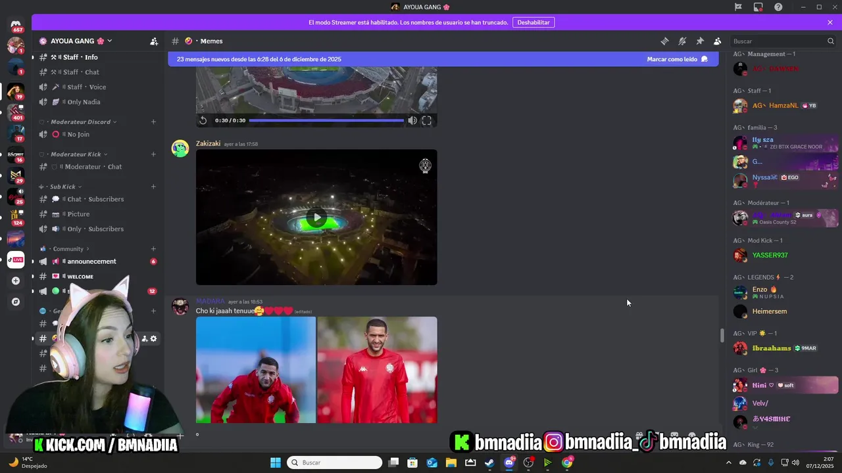Image resolution: width=842 pixels, height=473 pixels.
Task: Click the pinned messages icon
Action: pyautogui.click(x=700, y=41)
